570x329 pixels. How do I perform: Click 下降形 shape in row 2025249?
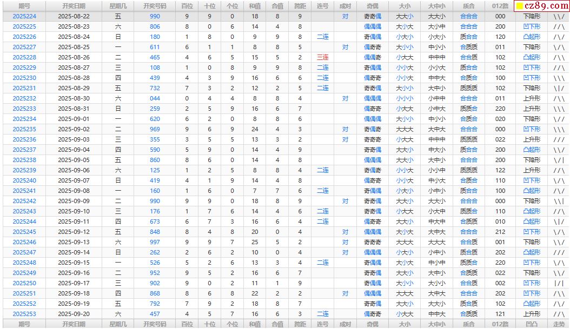click(532, 273)
